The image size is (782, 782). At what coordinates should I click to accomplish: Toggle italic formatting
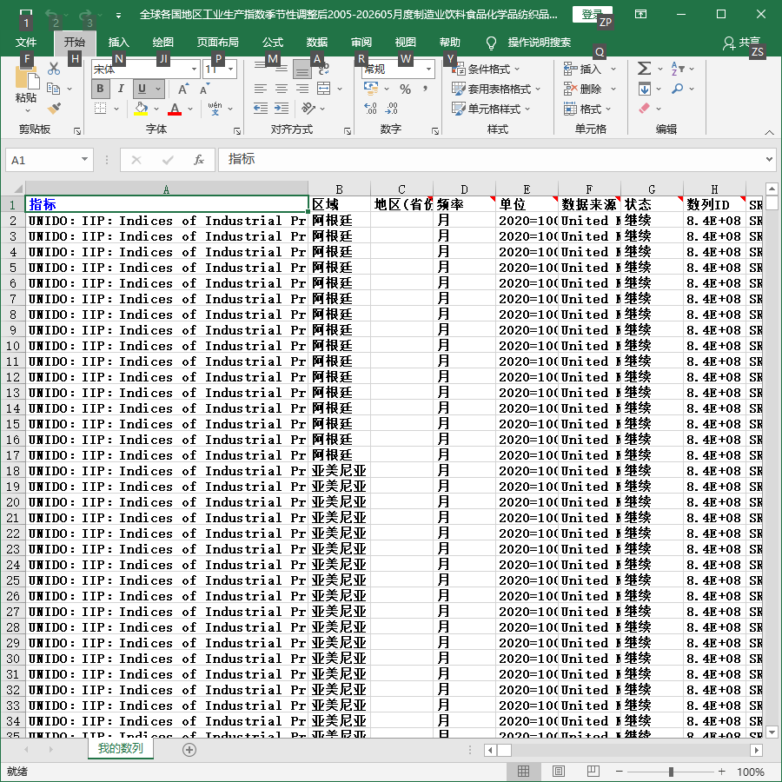[121, 89]
